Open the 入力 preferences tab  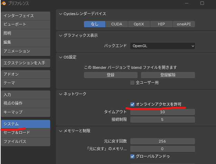[26, 95]
